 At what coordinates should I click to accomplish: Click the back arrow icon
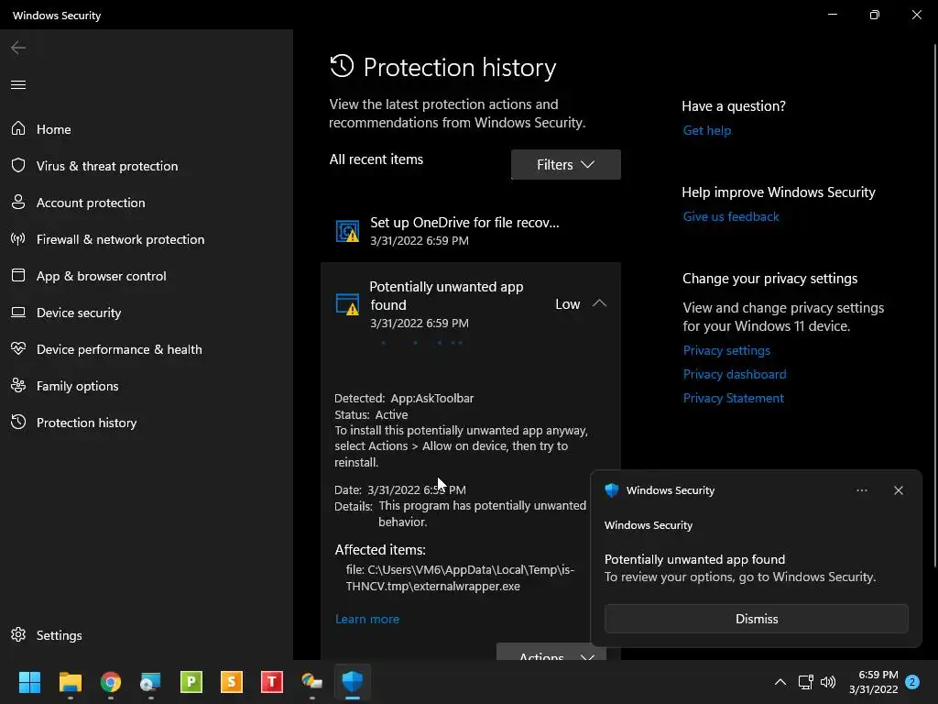click(x=18, y=48)
